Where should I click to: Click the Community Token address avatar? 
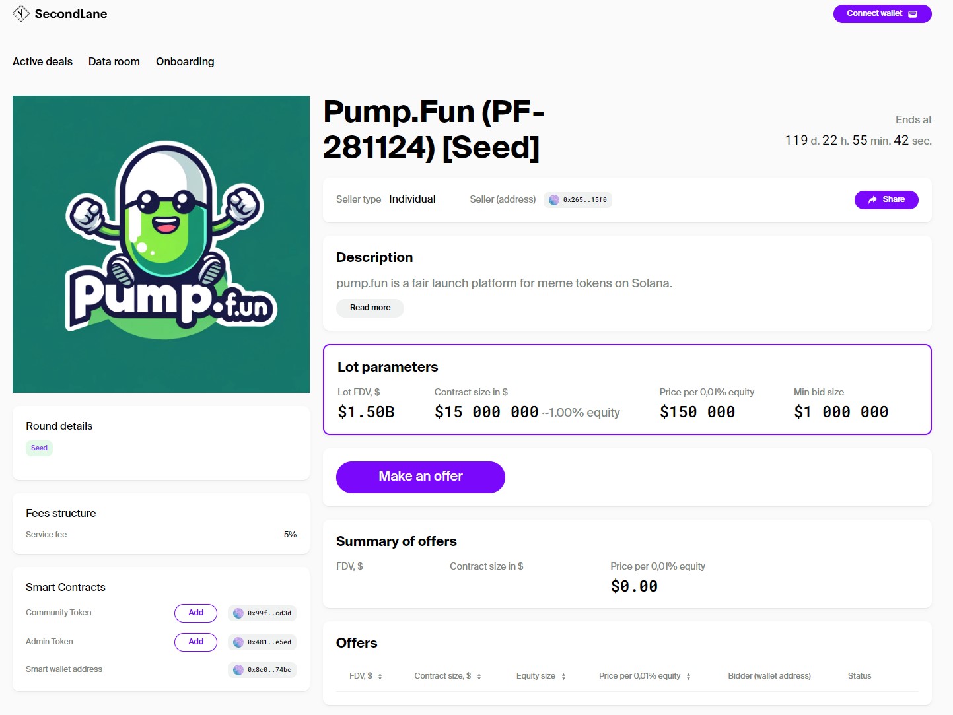pyautogui.click(x=238, y=613)
